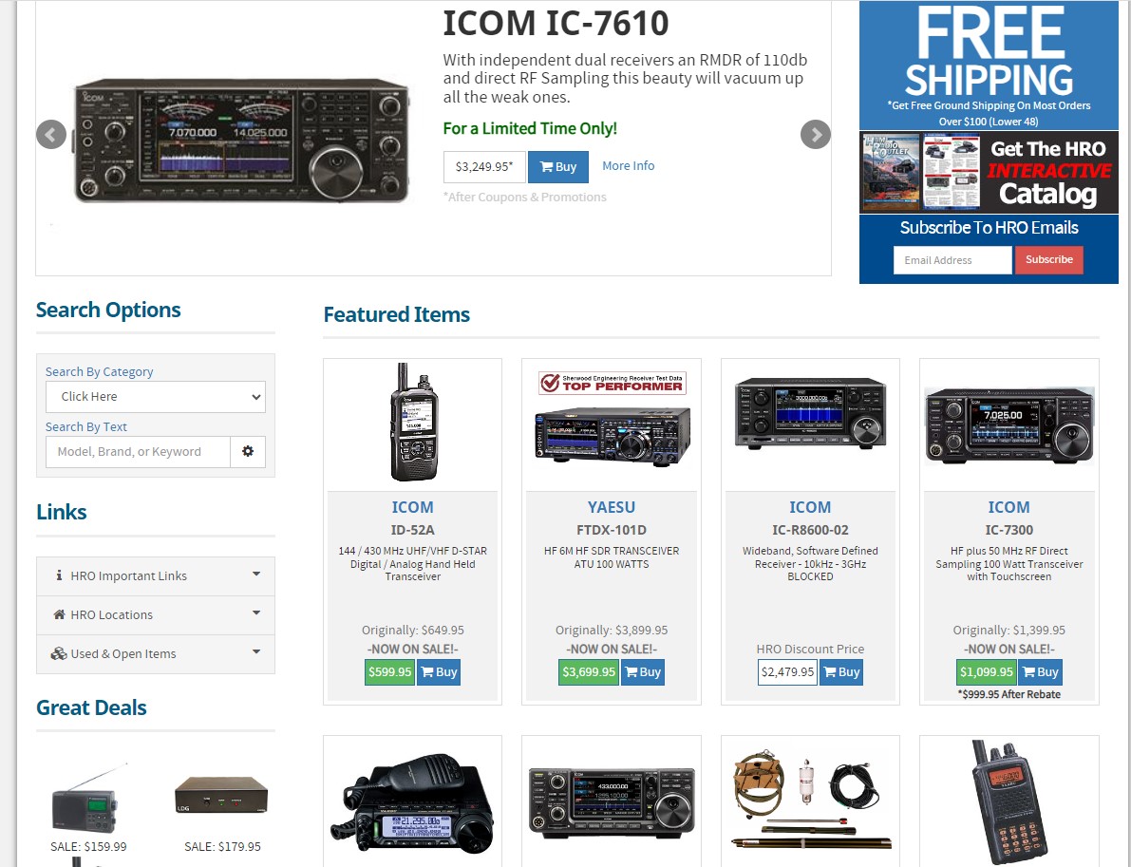Click the Subscribe button for HRO emails
This screenshot has height=867, width=1131.
1048,259
